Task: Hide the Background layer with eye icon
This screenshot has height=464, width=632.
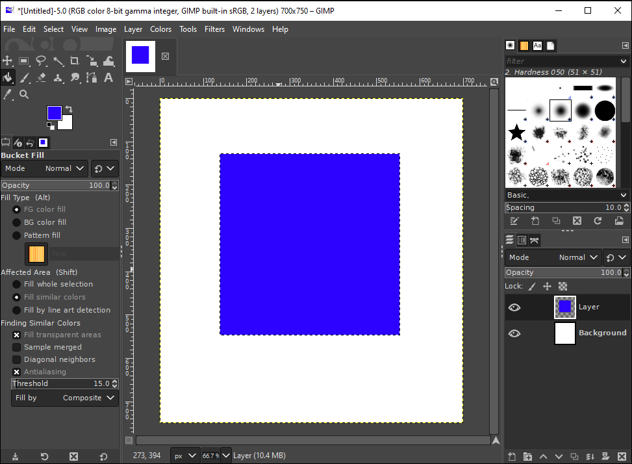Action: pos(514,333)
